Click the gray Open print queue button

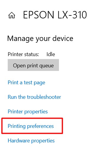pyautogui.click(x=33, y=65)
